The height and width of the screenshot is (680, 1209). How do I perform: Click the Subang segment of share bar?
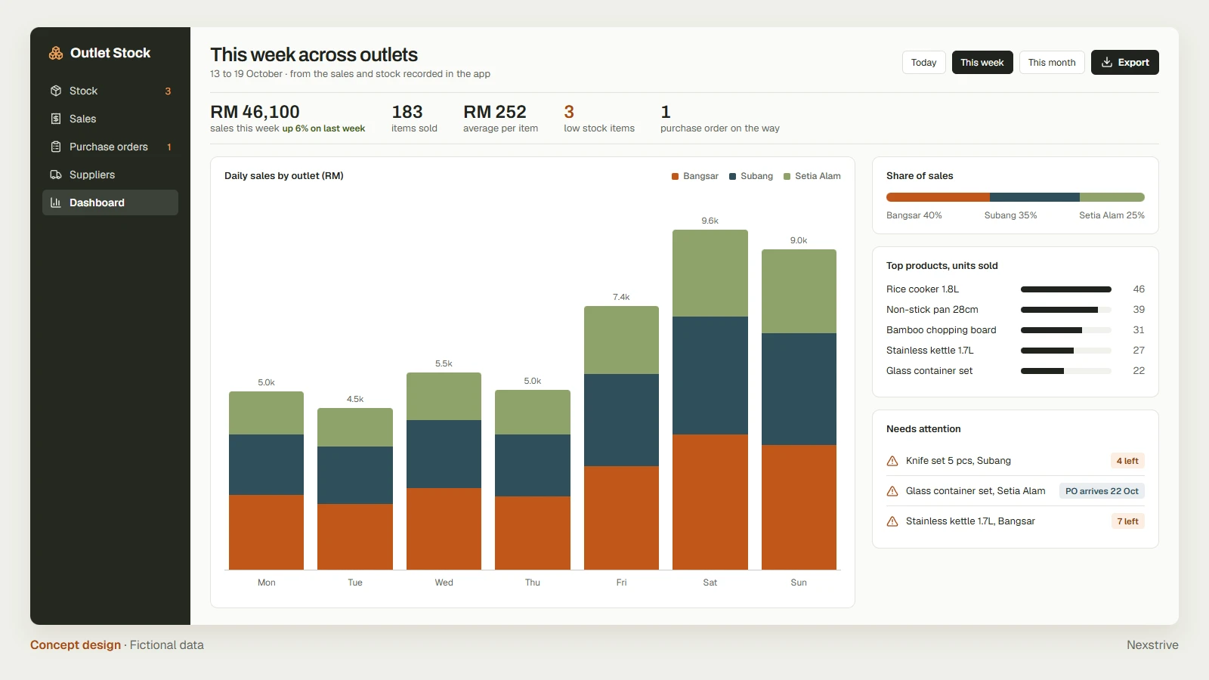tap(1034, 197)
